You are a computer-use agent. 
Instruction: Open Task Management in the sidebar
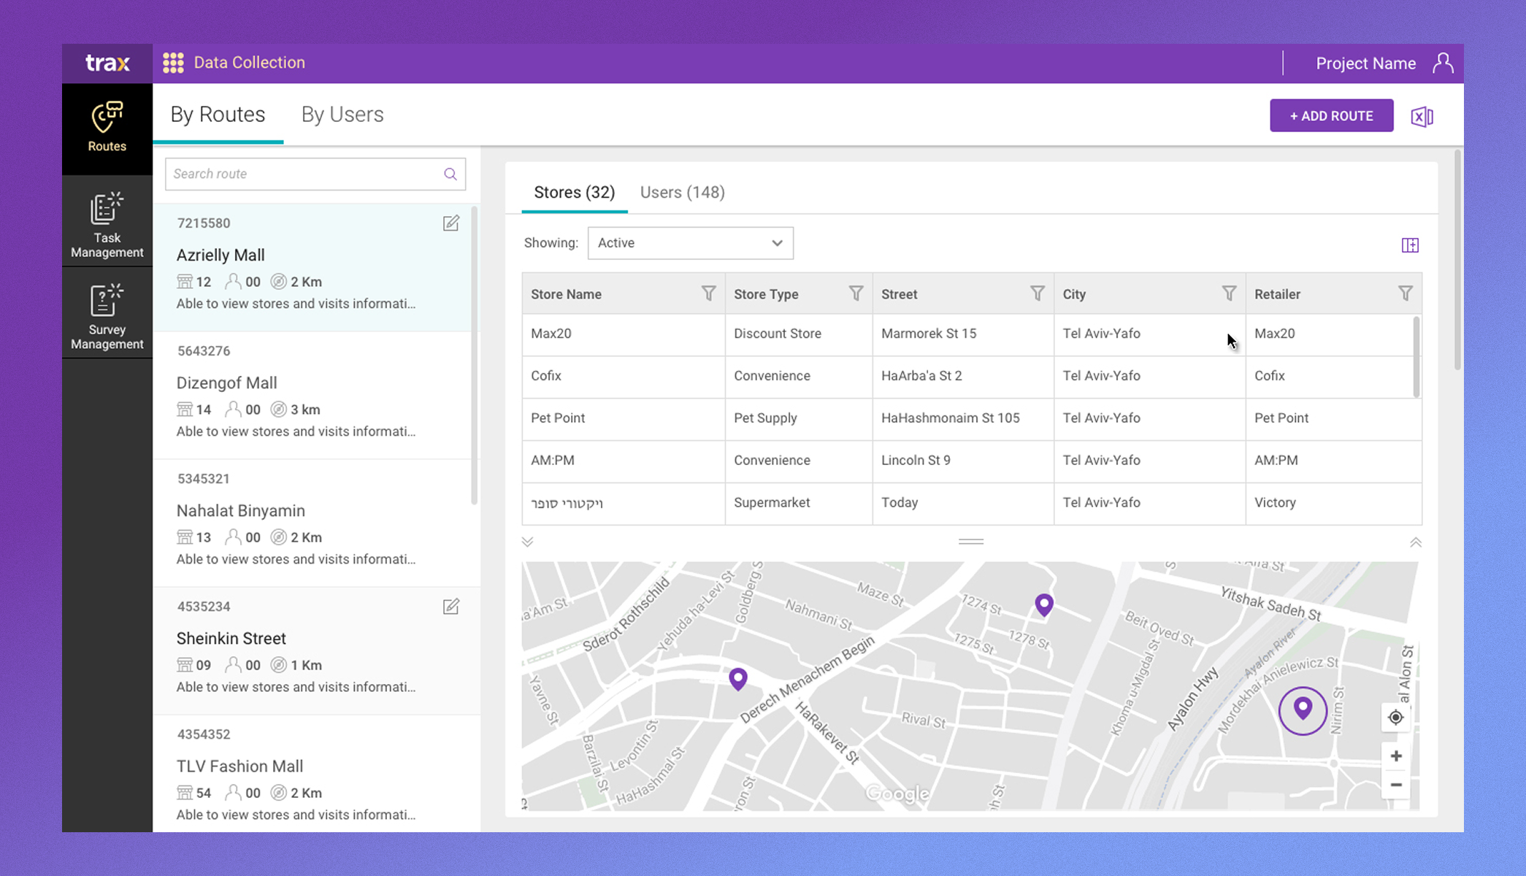click(107, 225)
